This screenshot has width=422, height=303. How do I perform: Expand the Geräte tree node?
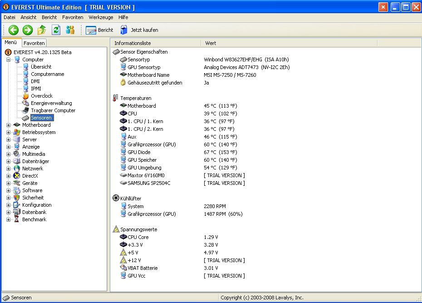click(8, 183)
